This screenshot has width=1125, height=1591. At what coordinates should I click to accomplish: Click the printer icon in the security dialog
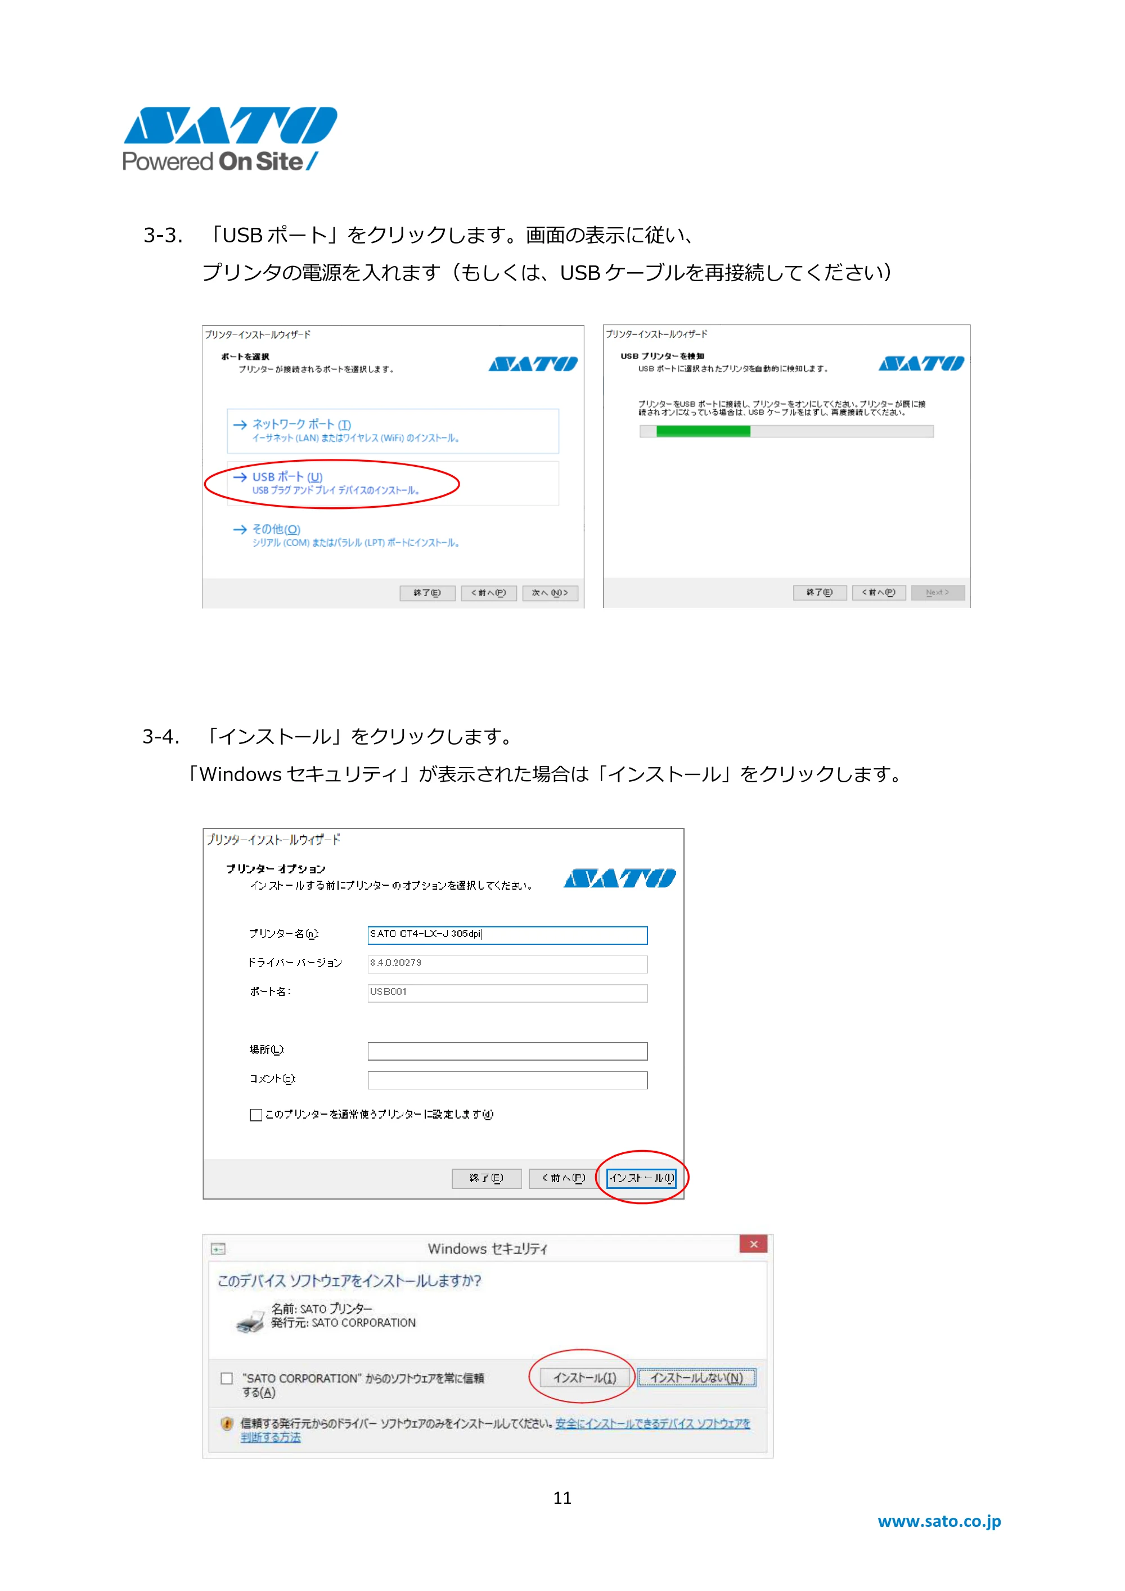[x=250, y=1322]
